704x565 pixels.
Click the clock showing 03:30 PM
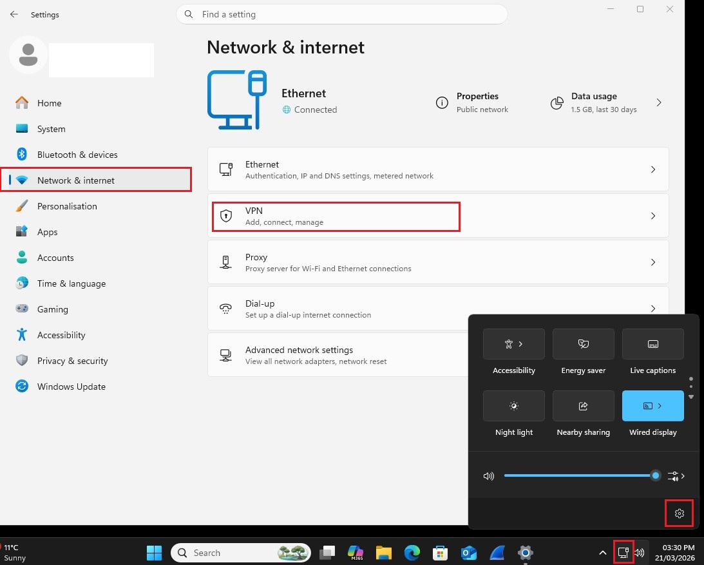[x=678, y=548]
